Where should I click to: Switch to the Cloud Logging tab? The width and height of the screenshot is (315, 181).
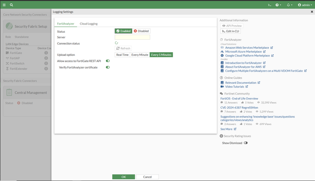[89, 24]
